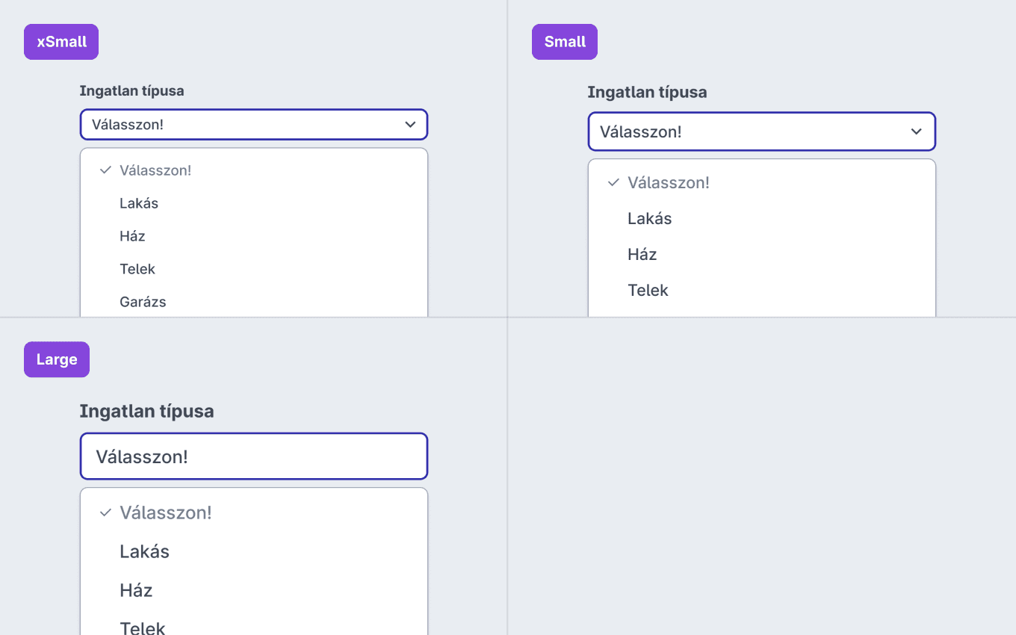The width and height of the screenshot is (1016, 635).
Task: Click the chevron arrow in Small select
Action: click(x=917, y=131)
